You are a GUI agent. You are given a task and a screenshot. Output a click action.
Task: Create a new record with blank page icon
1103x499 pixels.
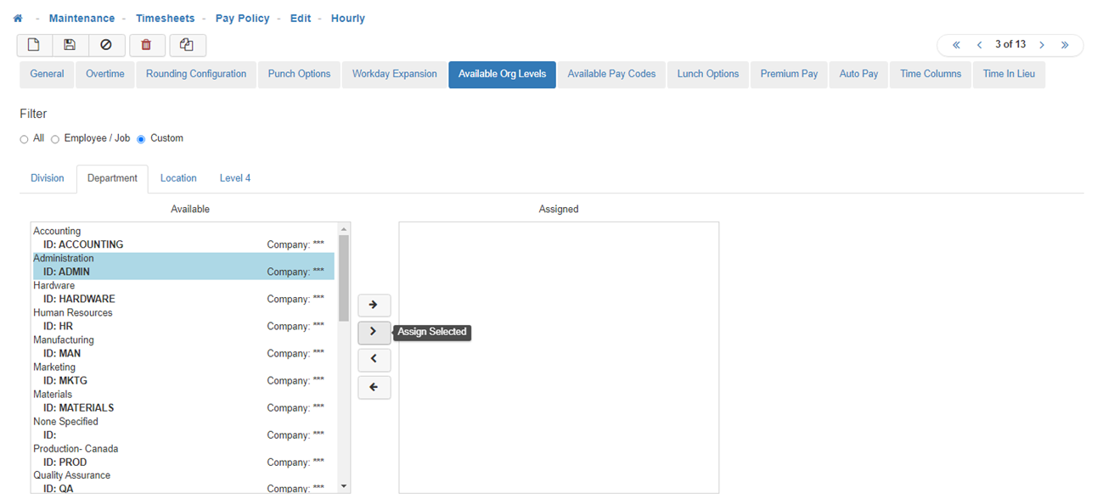(34, 45)
